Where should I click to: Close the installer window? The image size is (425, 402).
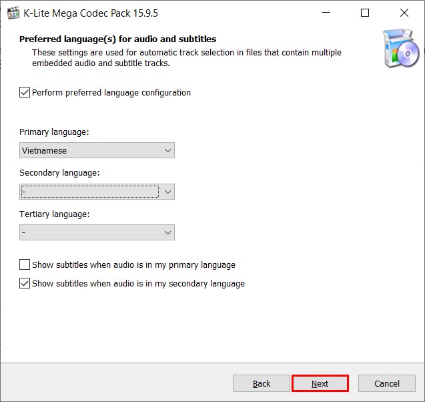[404, 13]
